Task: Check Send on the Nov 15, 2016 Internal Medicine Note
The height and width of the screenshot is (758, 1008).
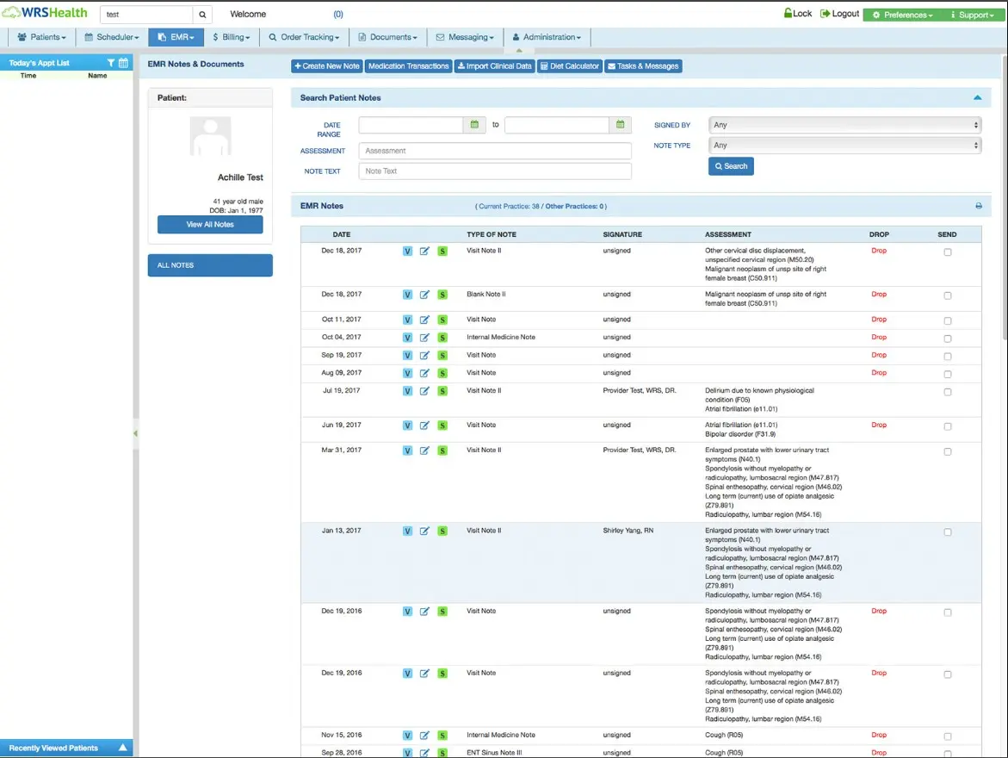Action: tap(948, 736)
